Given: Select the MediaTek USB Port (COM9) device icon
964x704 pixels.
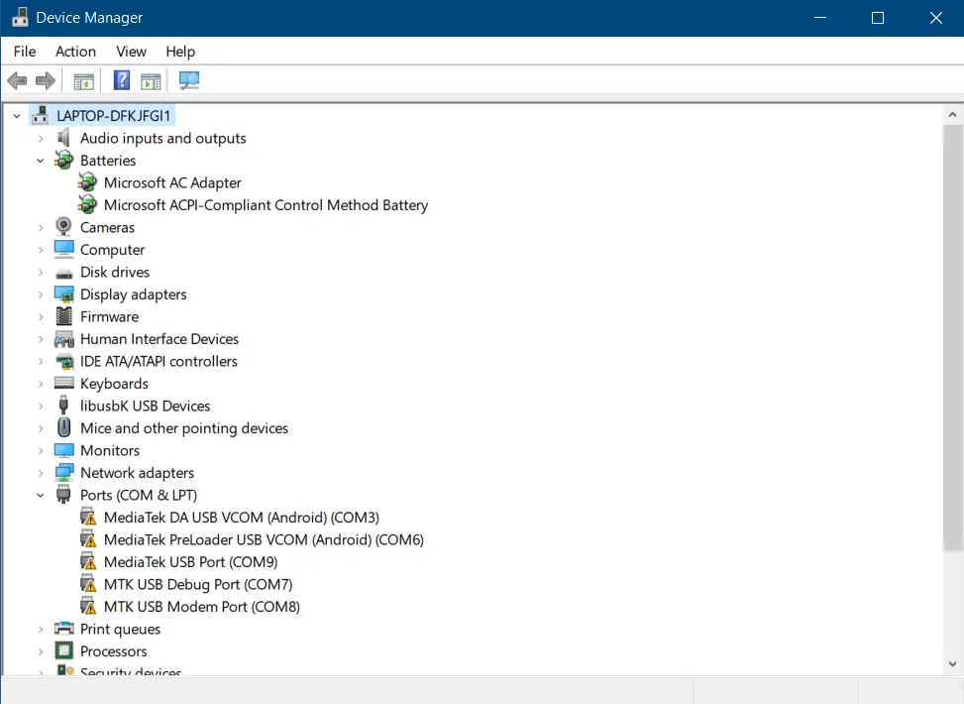Looking at the screenshot, I should 88,561.
